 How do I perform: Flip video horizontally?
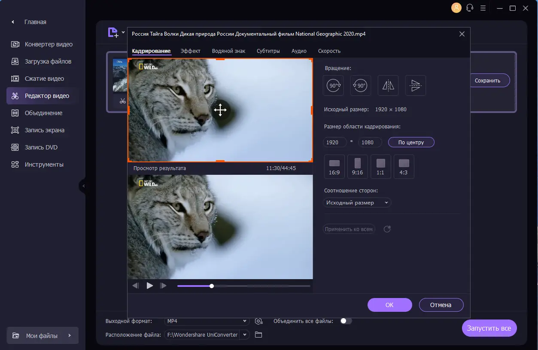[388, 85]
